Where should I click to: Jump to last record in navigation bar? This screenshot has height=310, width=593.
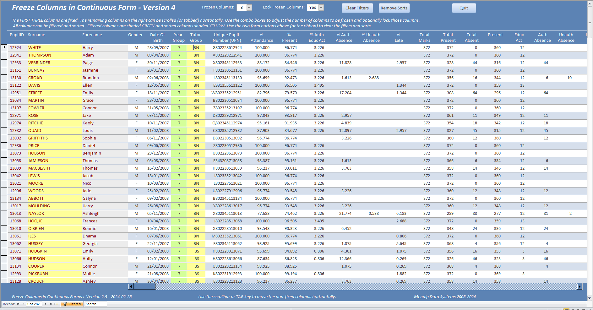point(51,304)
